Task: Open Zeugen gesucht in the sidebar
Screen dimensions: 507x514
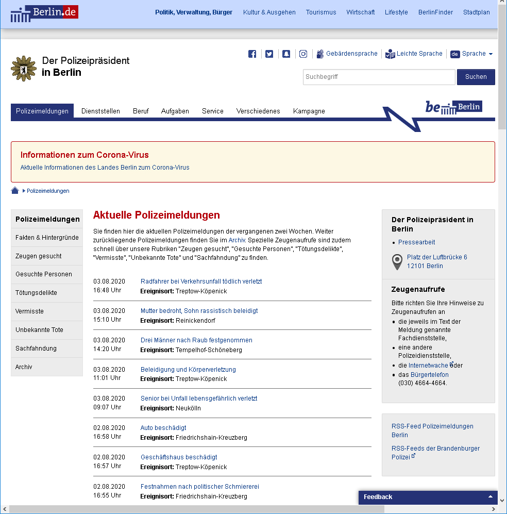Action: point(39,256)
